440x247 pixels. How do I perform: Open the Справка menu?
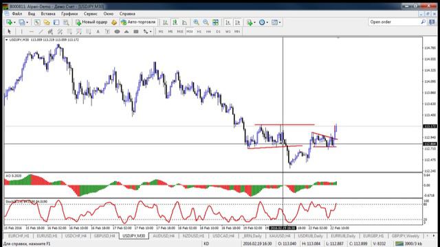(127, 14)
